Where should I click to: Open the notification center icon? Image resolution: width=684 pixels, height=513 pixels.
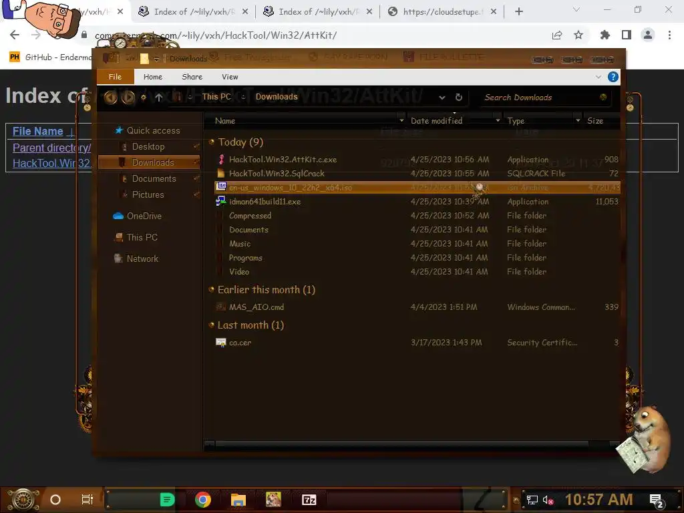pyautogui.click(x=656, y=500)
